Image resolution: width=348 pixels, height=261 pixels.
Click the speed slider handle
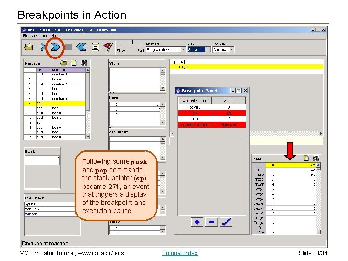132,43
